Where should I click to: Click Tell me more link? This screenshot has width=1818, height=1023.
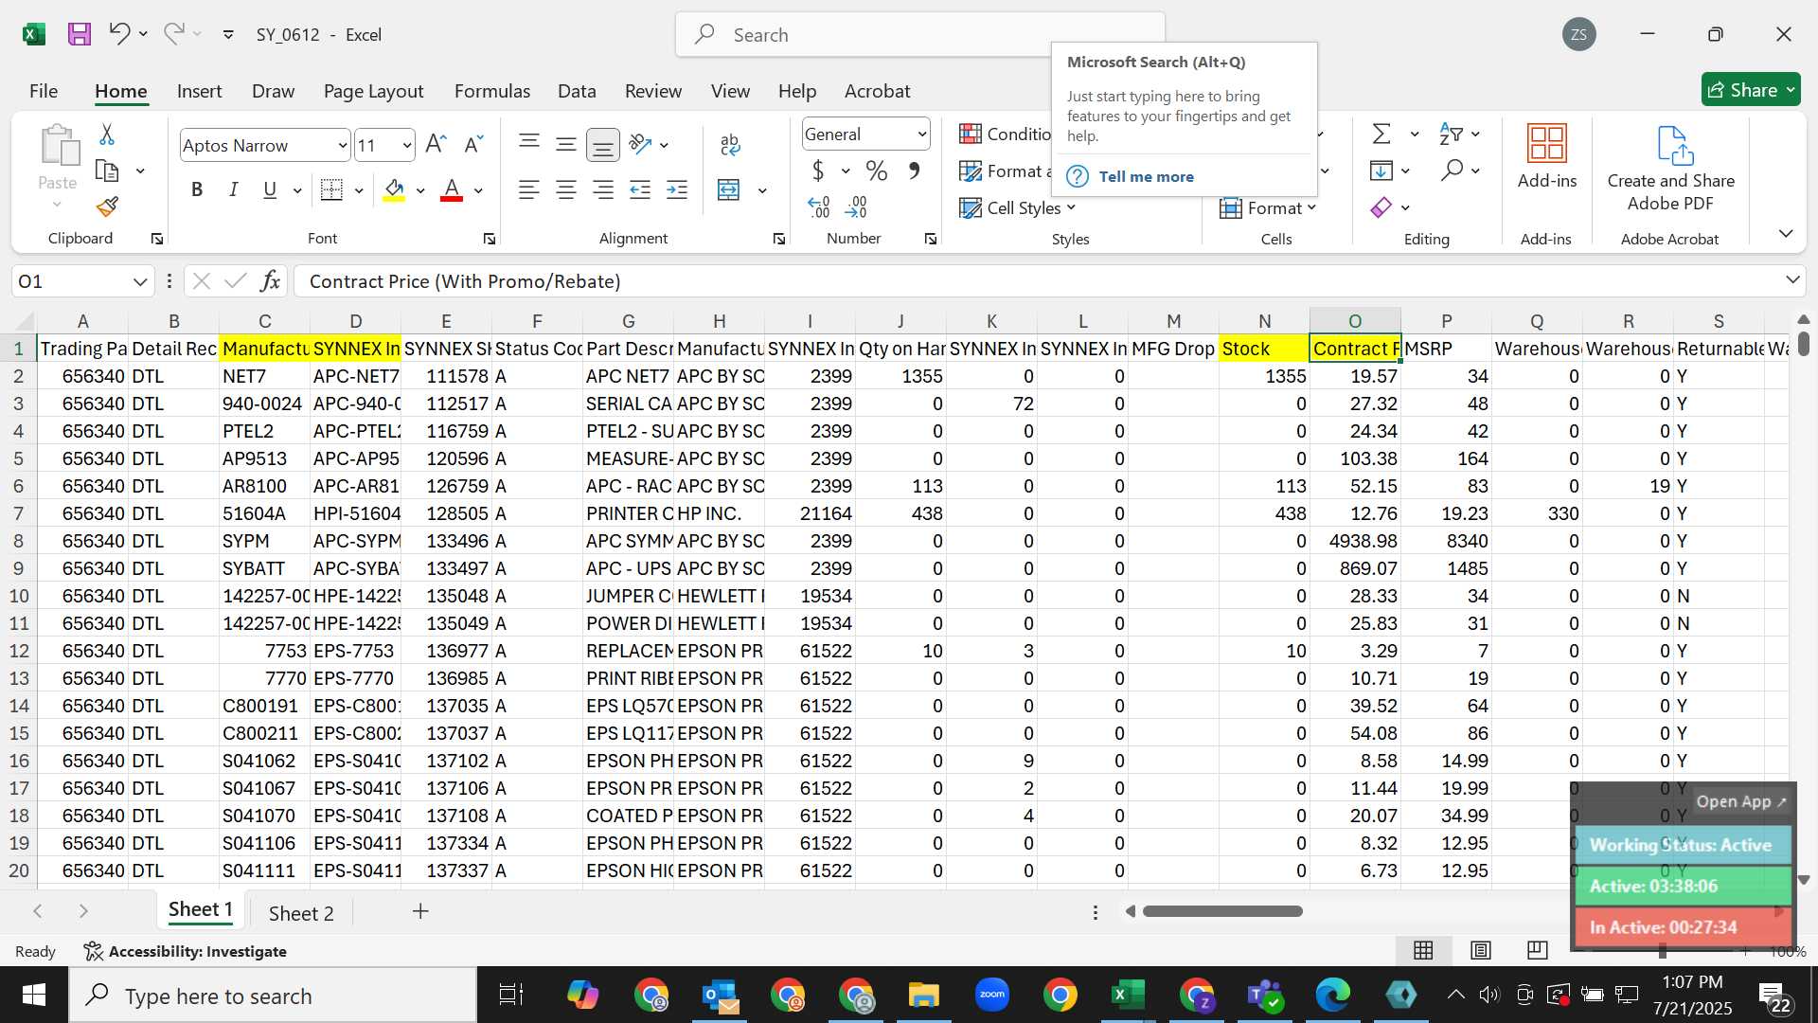tap(1146, 176)
